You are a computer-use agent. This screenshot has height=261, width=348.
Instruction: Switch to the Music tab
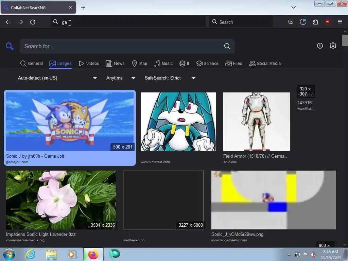163,64
